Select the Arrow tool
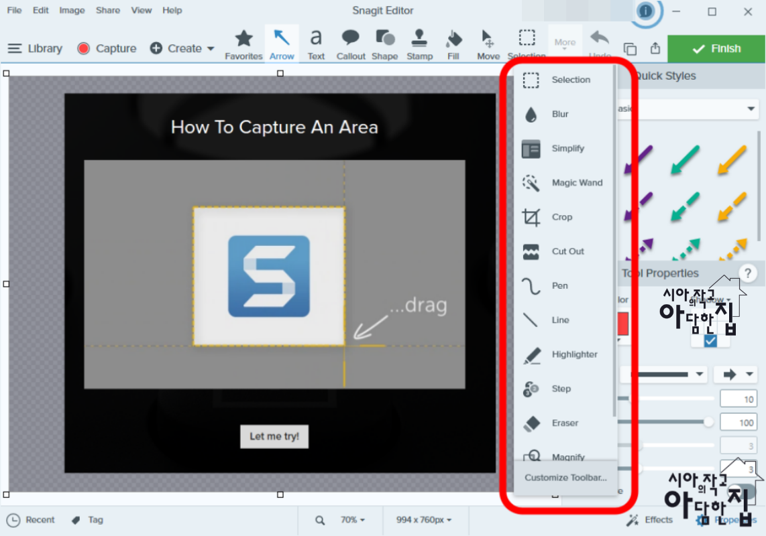Image resolution: width=766 pixels, height=536 pixels. coord(282,45)
